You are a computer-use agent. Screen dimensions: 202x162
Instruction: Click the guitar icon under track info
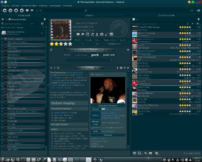(107, 34)
